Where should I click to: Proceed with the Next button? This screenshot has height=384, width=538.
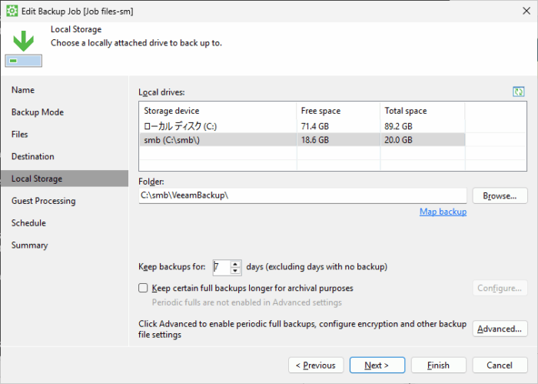[x=377, y=365]
